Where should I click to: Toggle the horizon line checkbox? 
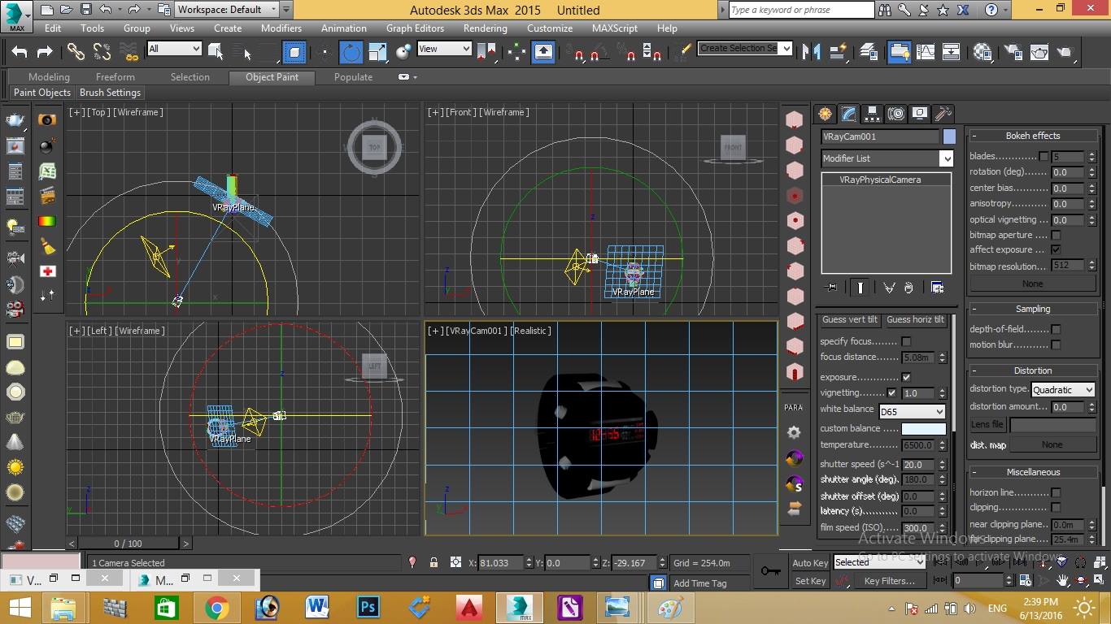pos(1056,492)
